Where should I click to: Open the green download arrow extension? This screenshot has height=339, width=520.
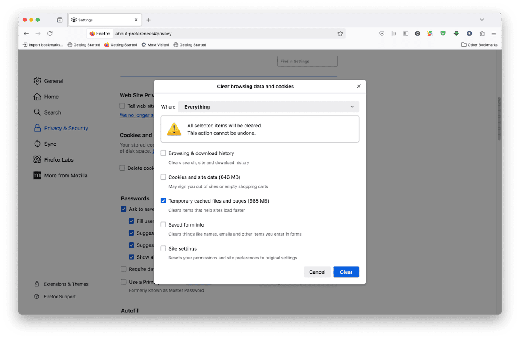[456, 33]
